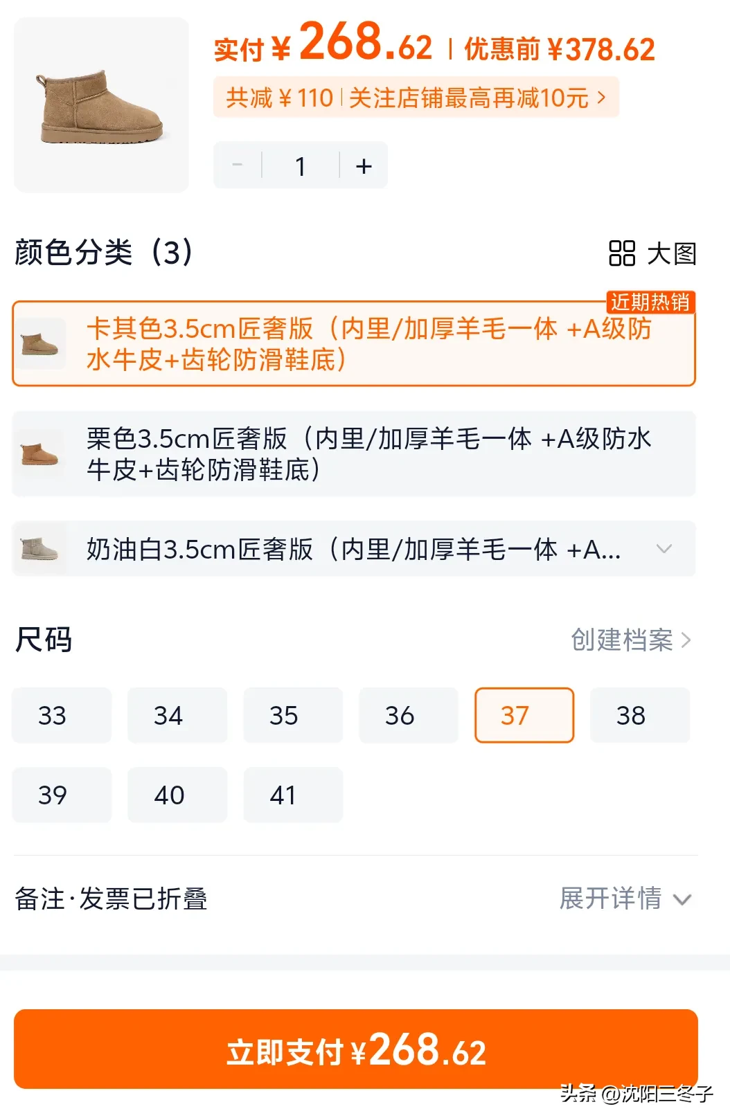Select size 33
Screen dimensions: 730x1120
[61, 715]
